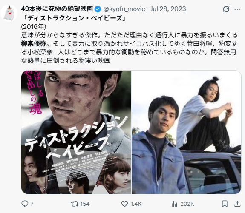Open the ghost profile avatar

[x=9, y=13]
